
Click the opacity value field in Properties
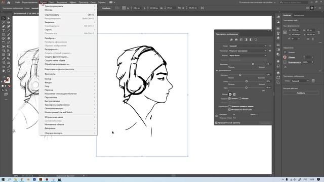(x=307, y=62)
